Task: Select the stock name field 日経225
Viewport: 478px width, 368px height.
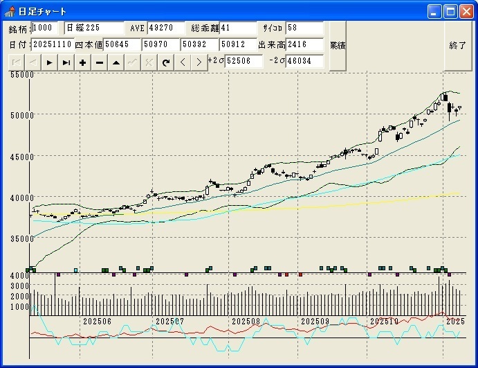Action: [x=93, y=28]
